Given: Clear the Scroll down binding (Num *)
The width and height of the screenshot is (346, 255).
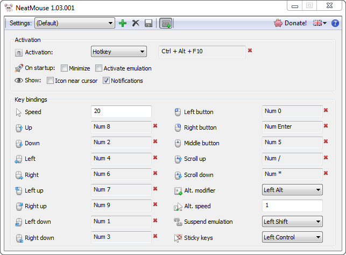Looking at the screenshot, I should (326, 173).
